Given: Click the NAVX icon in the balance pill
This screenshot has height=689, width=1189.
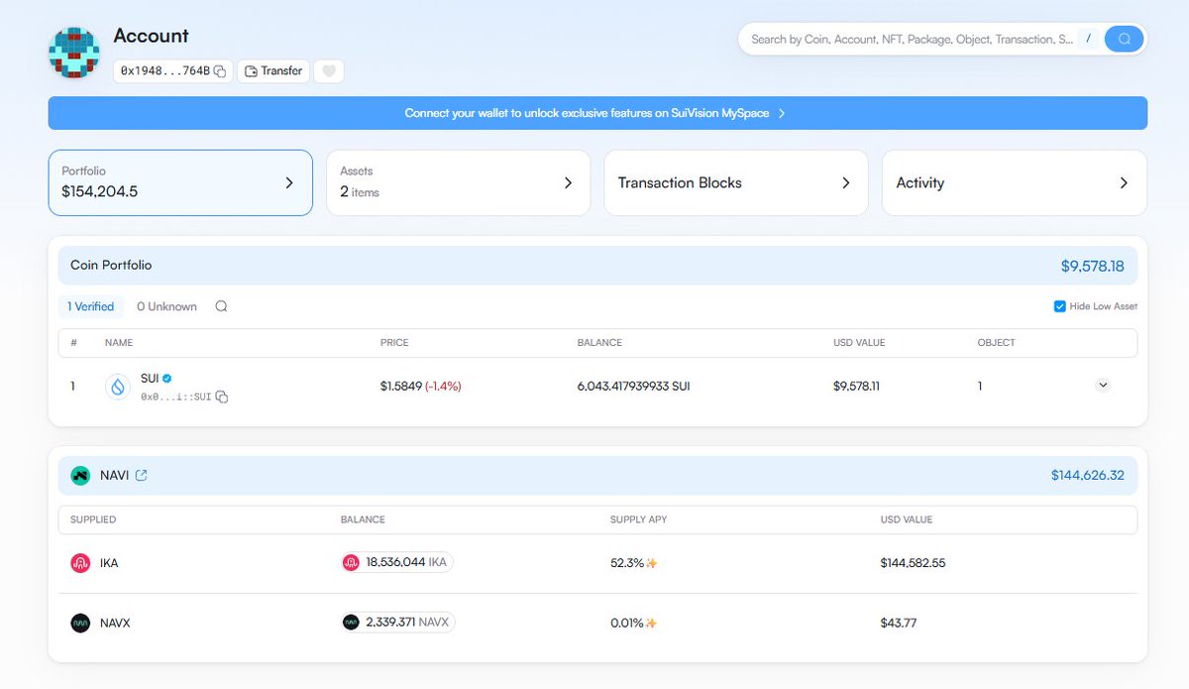Looking at the screenshot, I should (351, 623).
